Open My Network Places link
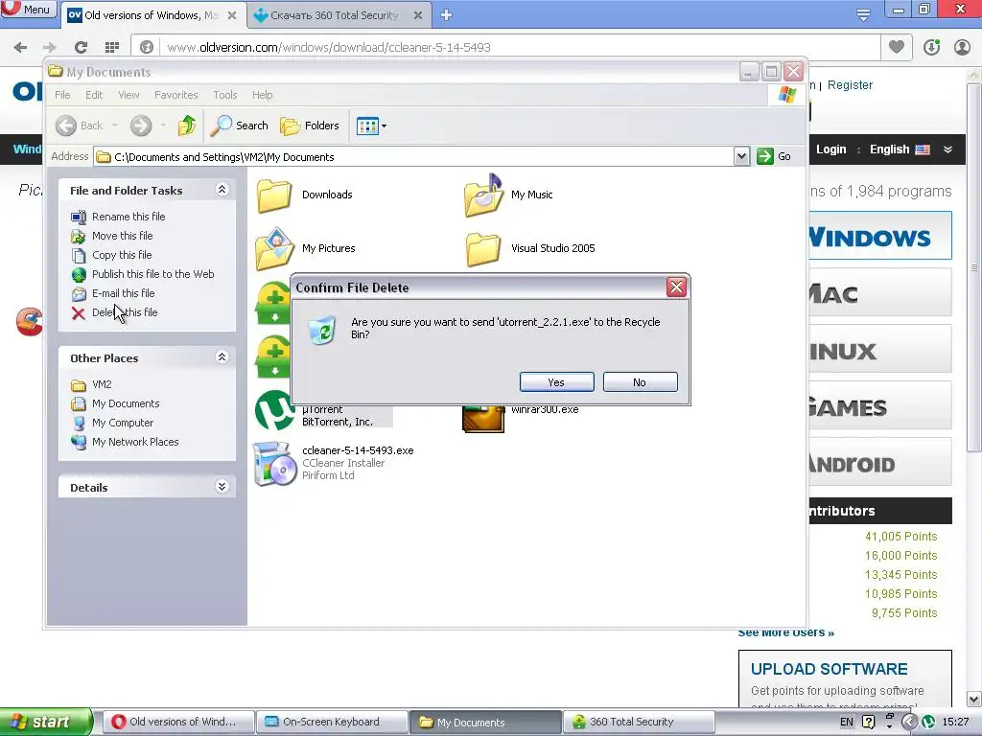Viewport: 982px width, 736px height. coord(135,442)
